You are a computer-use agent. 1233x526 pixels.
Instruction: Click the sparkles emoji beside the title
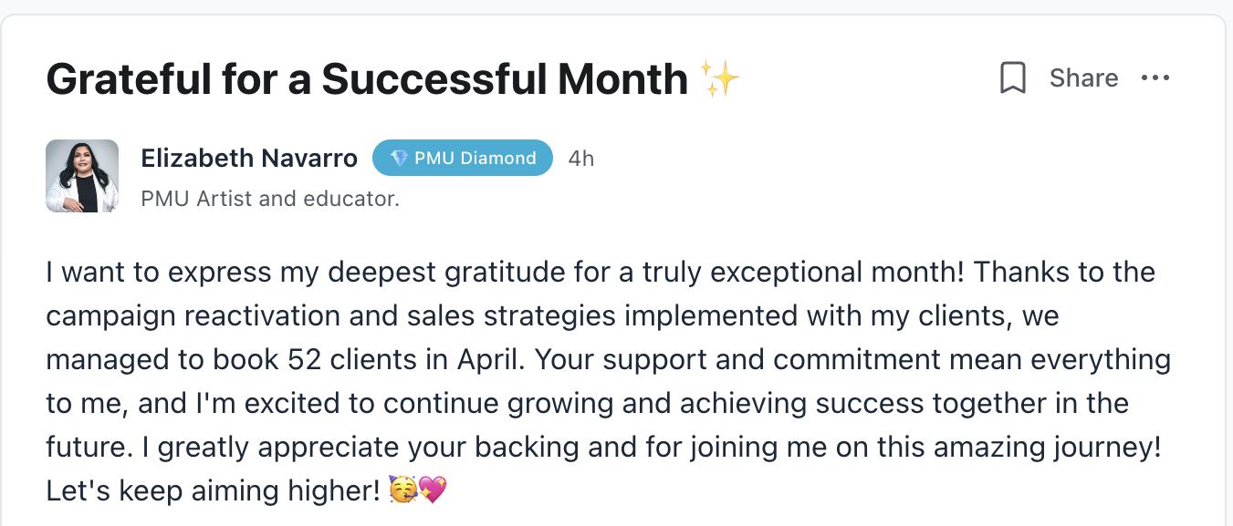pos(719,79)
